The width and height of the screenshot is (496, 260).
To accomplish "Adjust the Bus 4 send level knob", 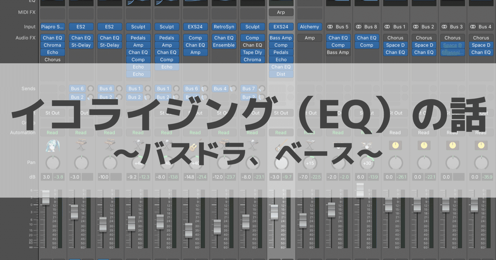I will tap(232, 88).
